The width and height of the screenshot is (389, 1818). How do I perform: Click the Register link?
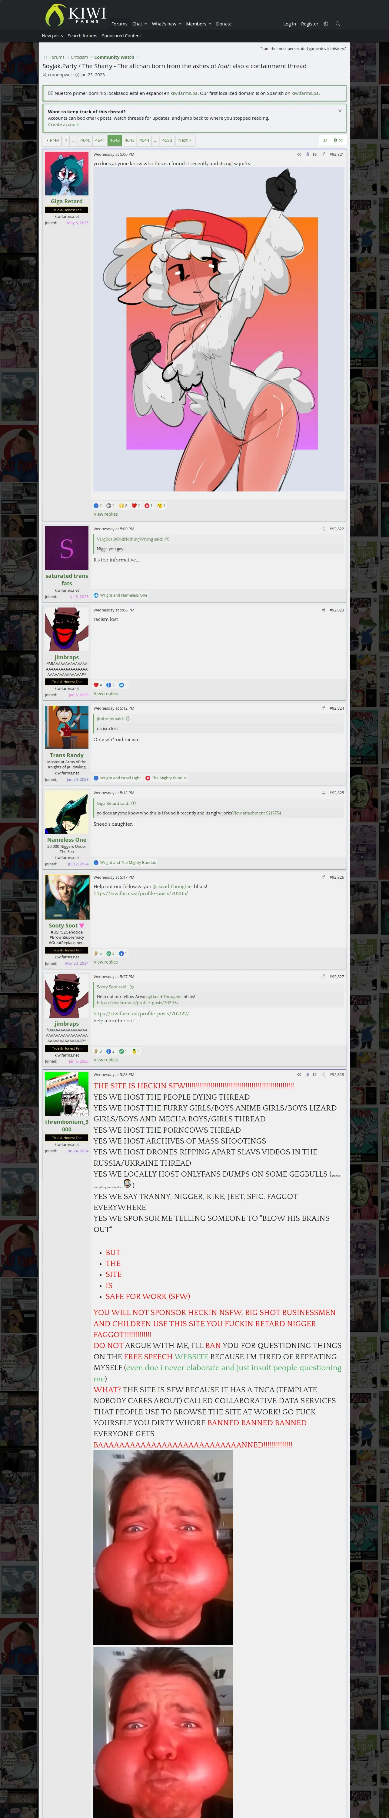(x=309, y=24)
